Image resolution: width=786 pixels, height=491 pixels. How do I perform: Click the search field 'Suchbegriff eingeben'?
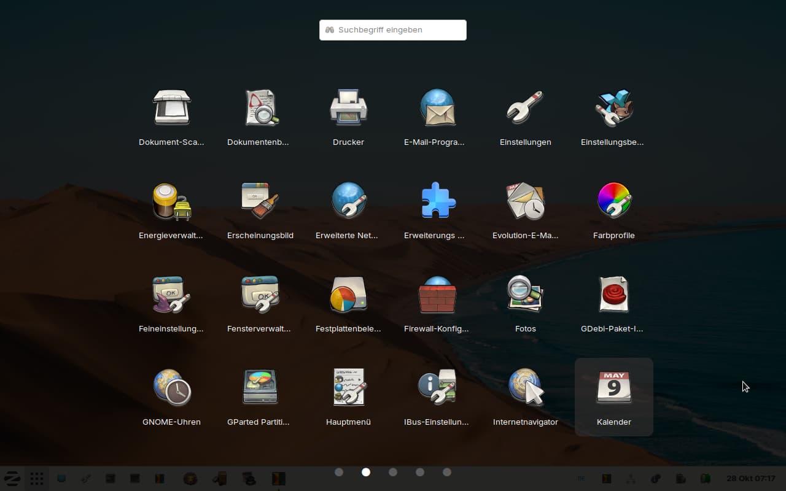tap(393, 30)
